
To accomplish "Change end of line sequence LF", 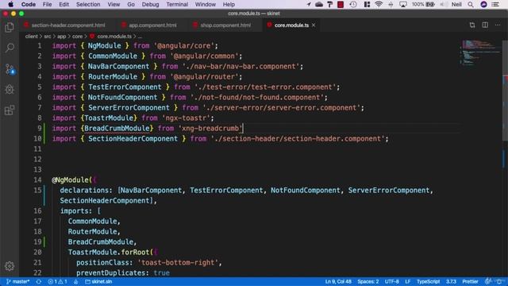I will (407, 281).
